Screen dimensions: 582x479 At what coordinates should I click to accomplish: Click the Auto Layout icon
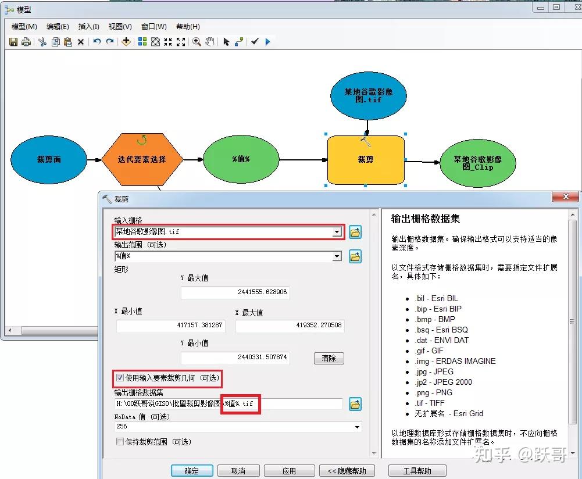pyautogui.click(x=141, y=41)
